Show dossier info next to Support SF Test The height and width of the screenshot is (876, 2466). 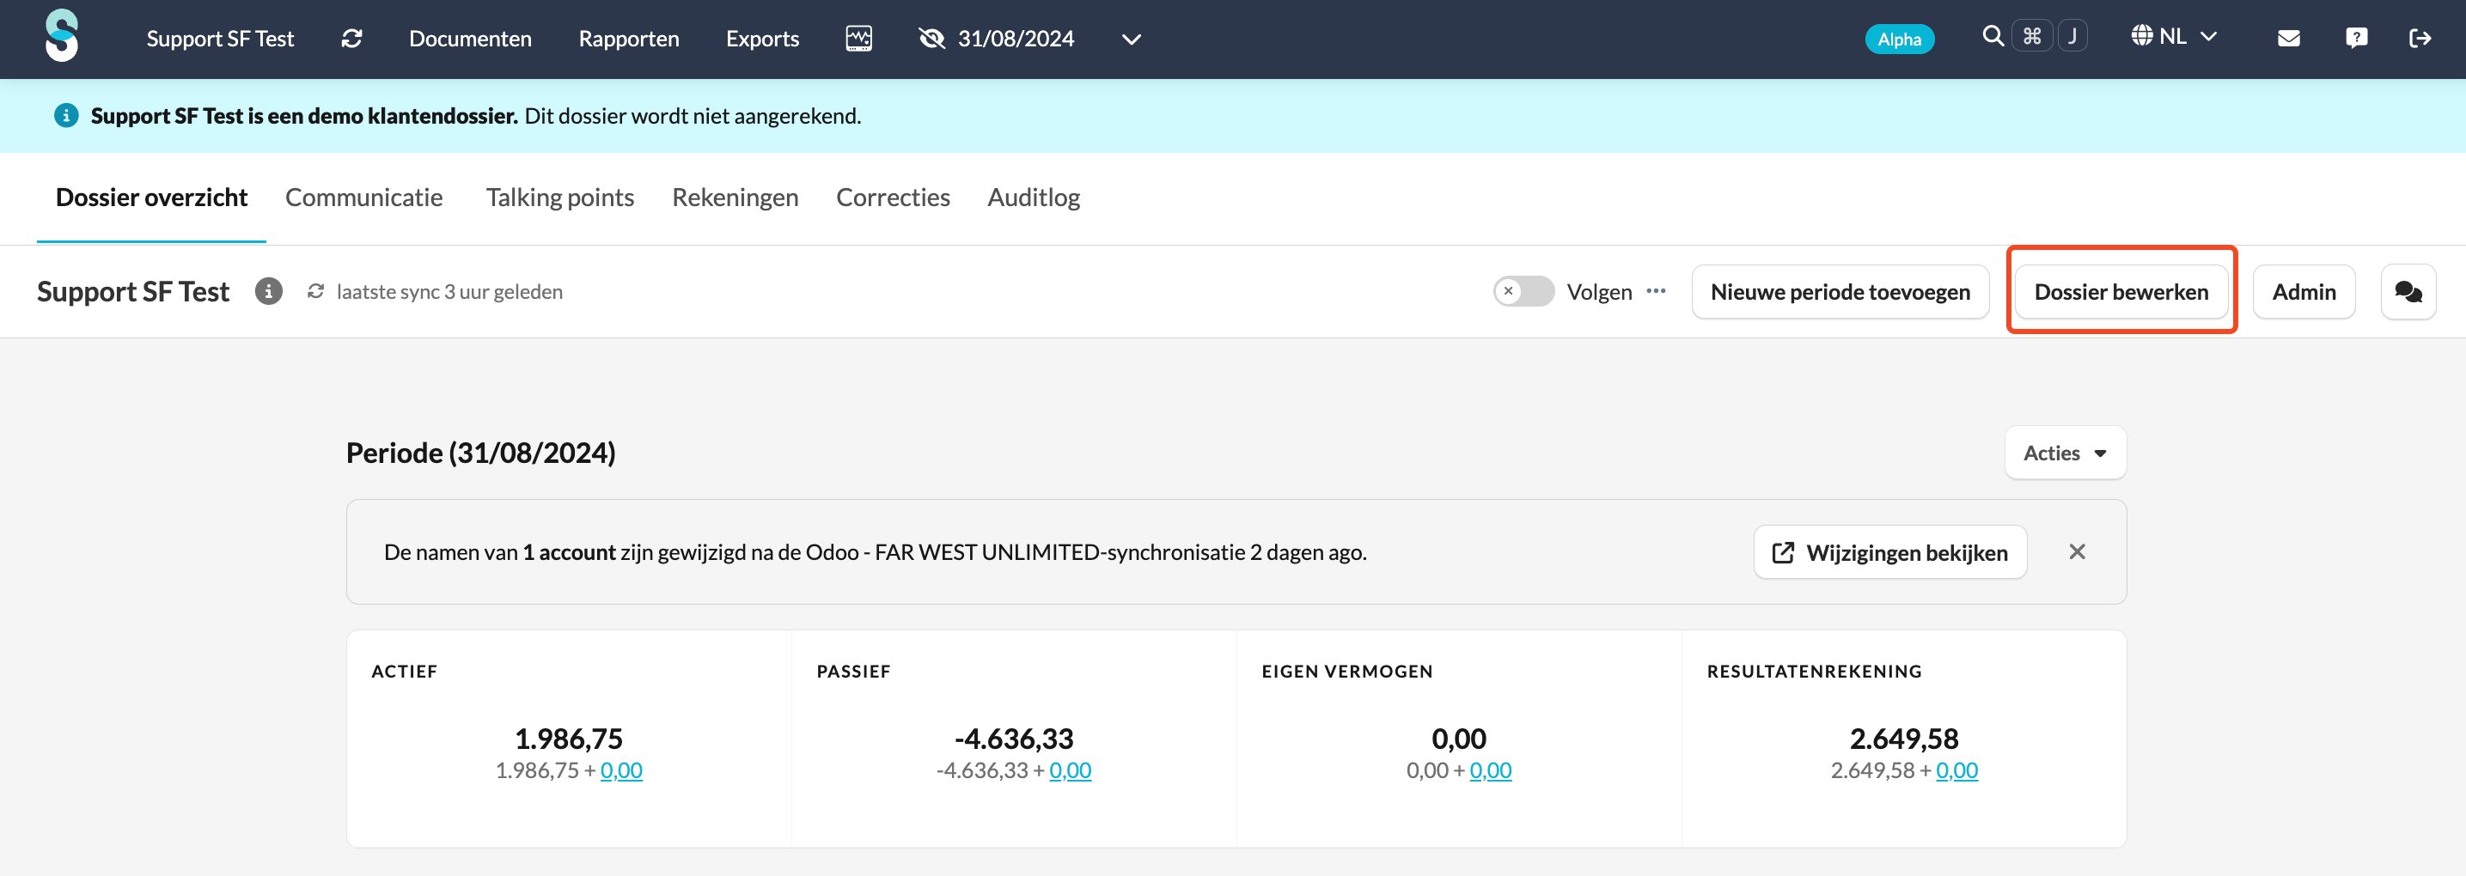point(269,292)
